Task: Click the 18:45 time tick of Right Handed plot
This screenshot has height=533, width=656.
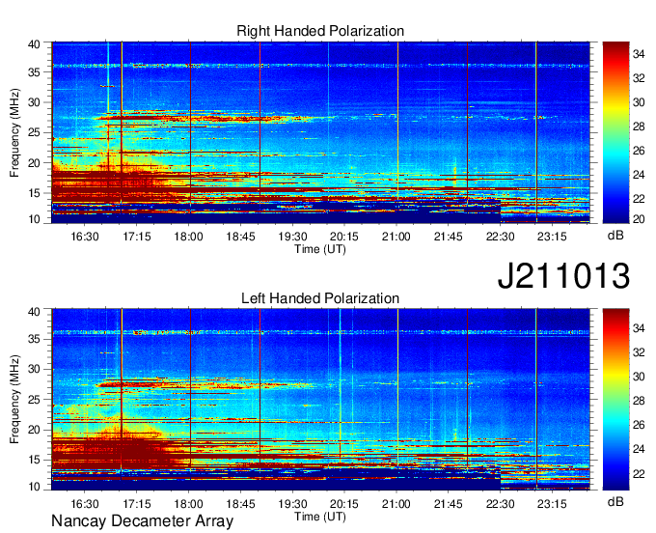Action: pos(240,237)
